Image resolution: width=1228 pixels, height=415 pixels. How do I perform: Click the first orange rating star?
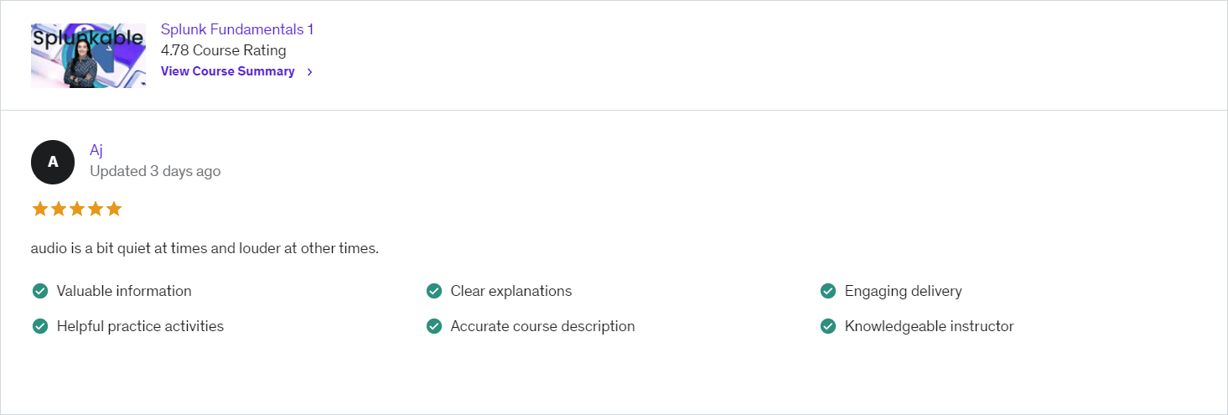tap(40, 209)
